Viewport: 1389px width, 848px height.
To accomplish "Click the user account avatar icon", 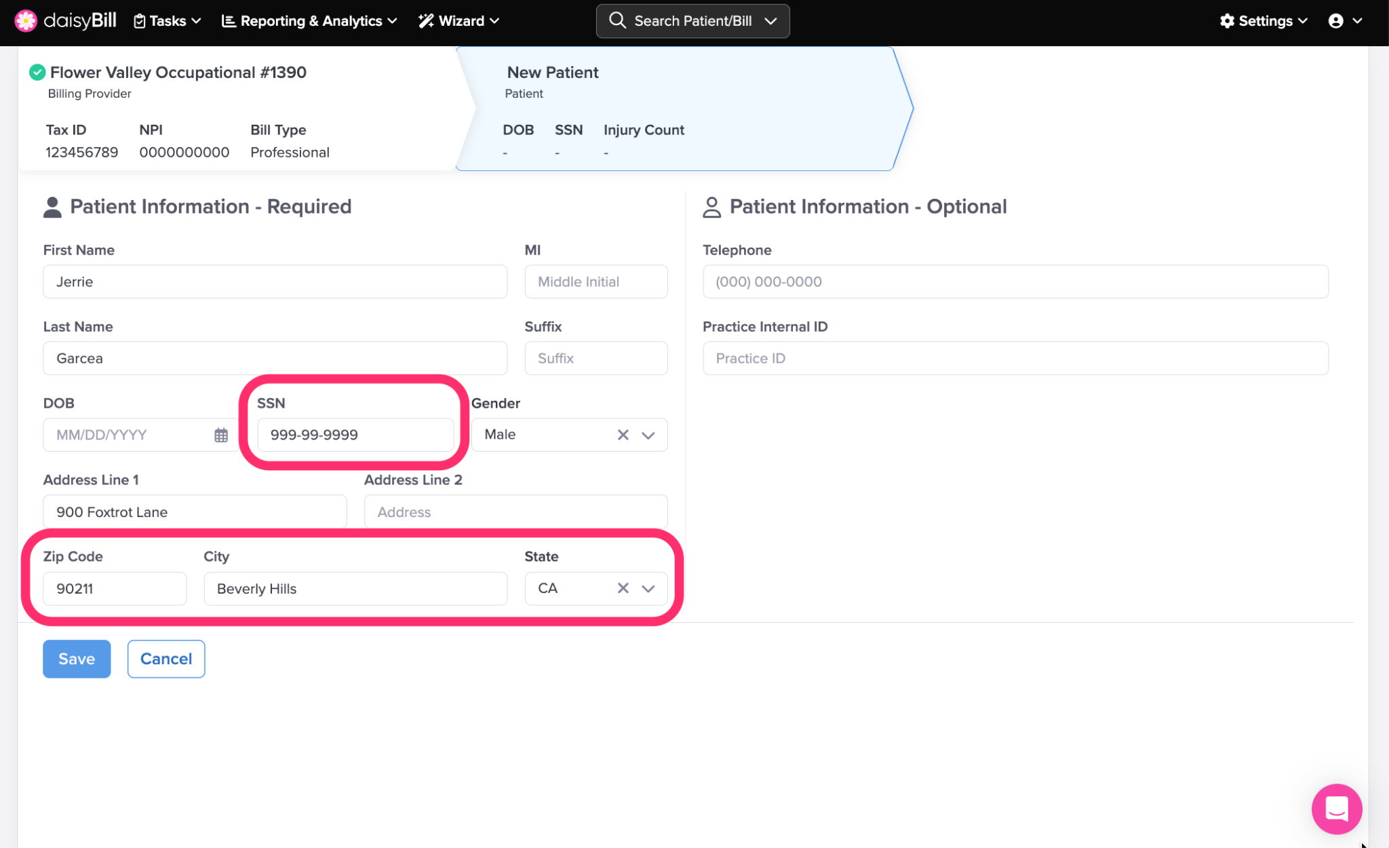I will 1335,21.
